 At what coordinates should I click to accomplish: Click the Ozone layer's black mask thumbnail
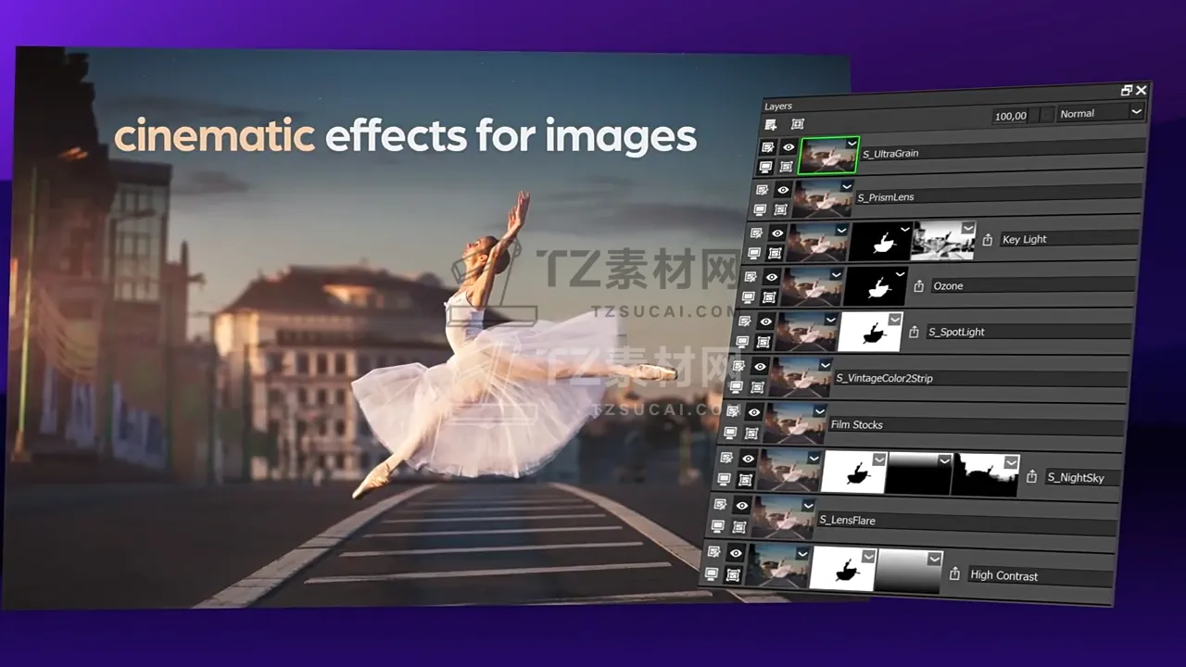[875, 286]
